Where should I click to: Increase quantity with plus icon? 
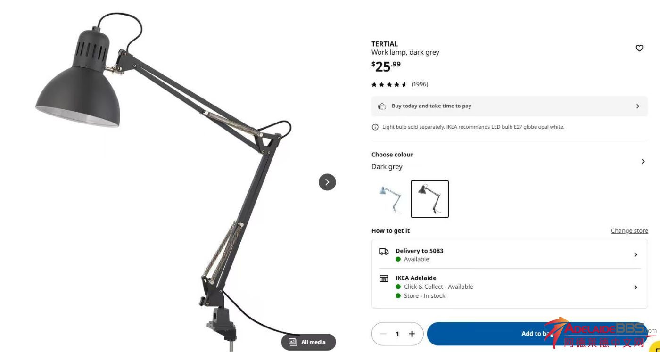412,334
